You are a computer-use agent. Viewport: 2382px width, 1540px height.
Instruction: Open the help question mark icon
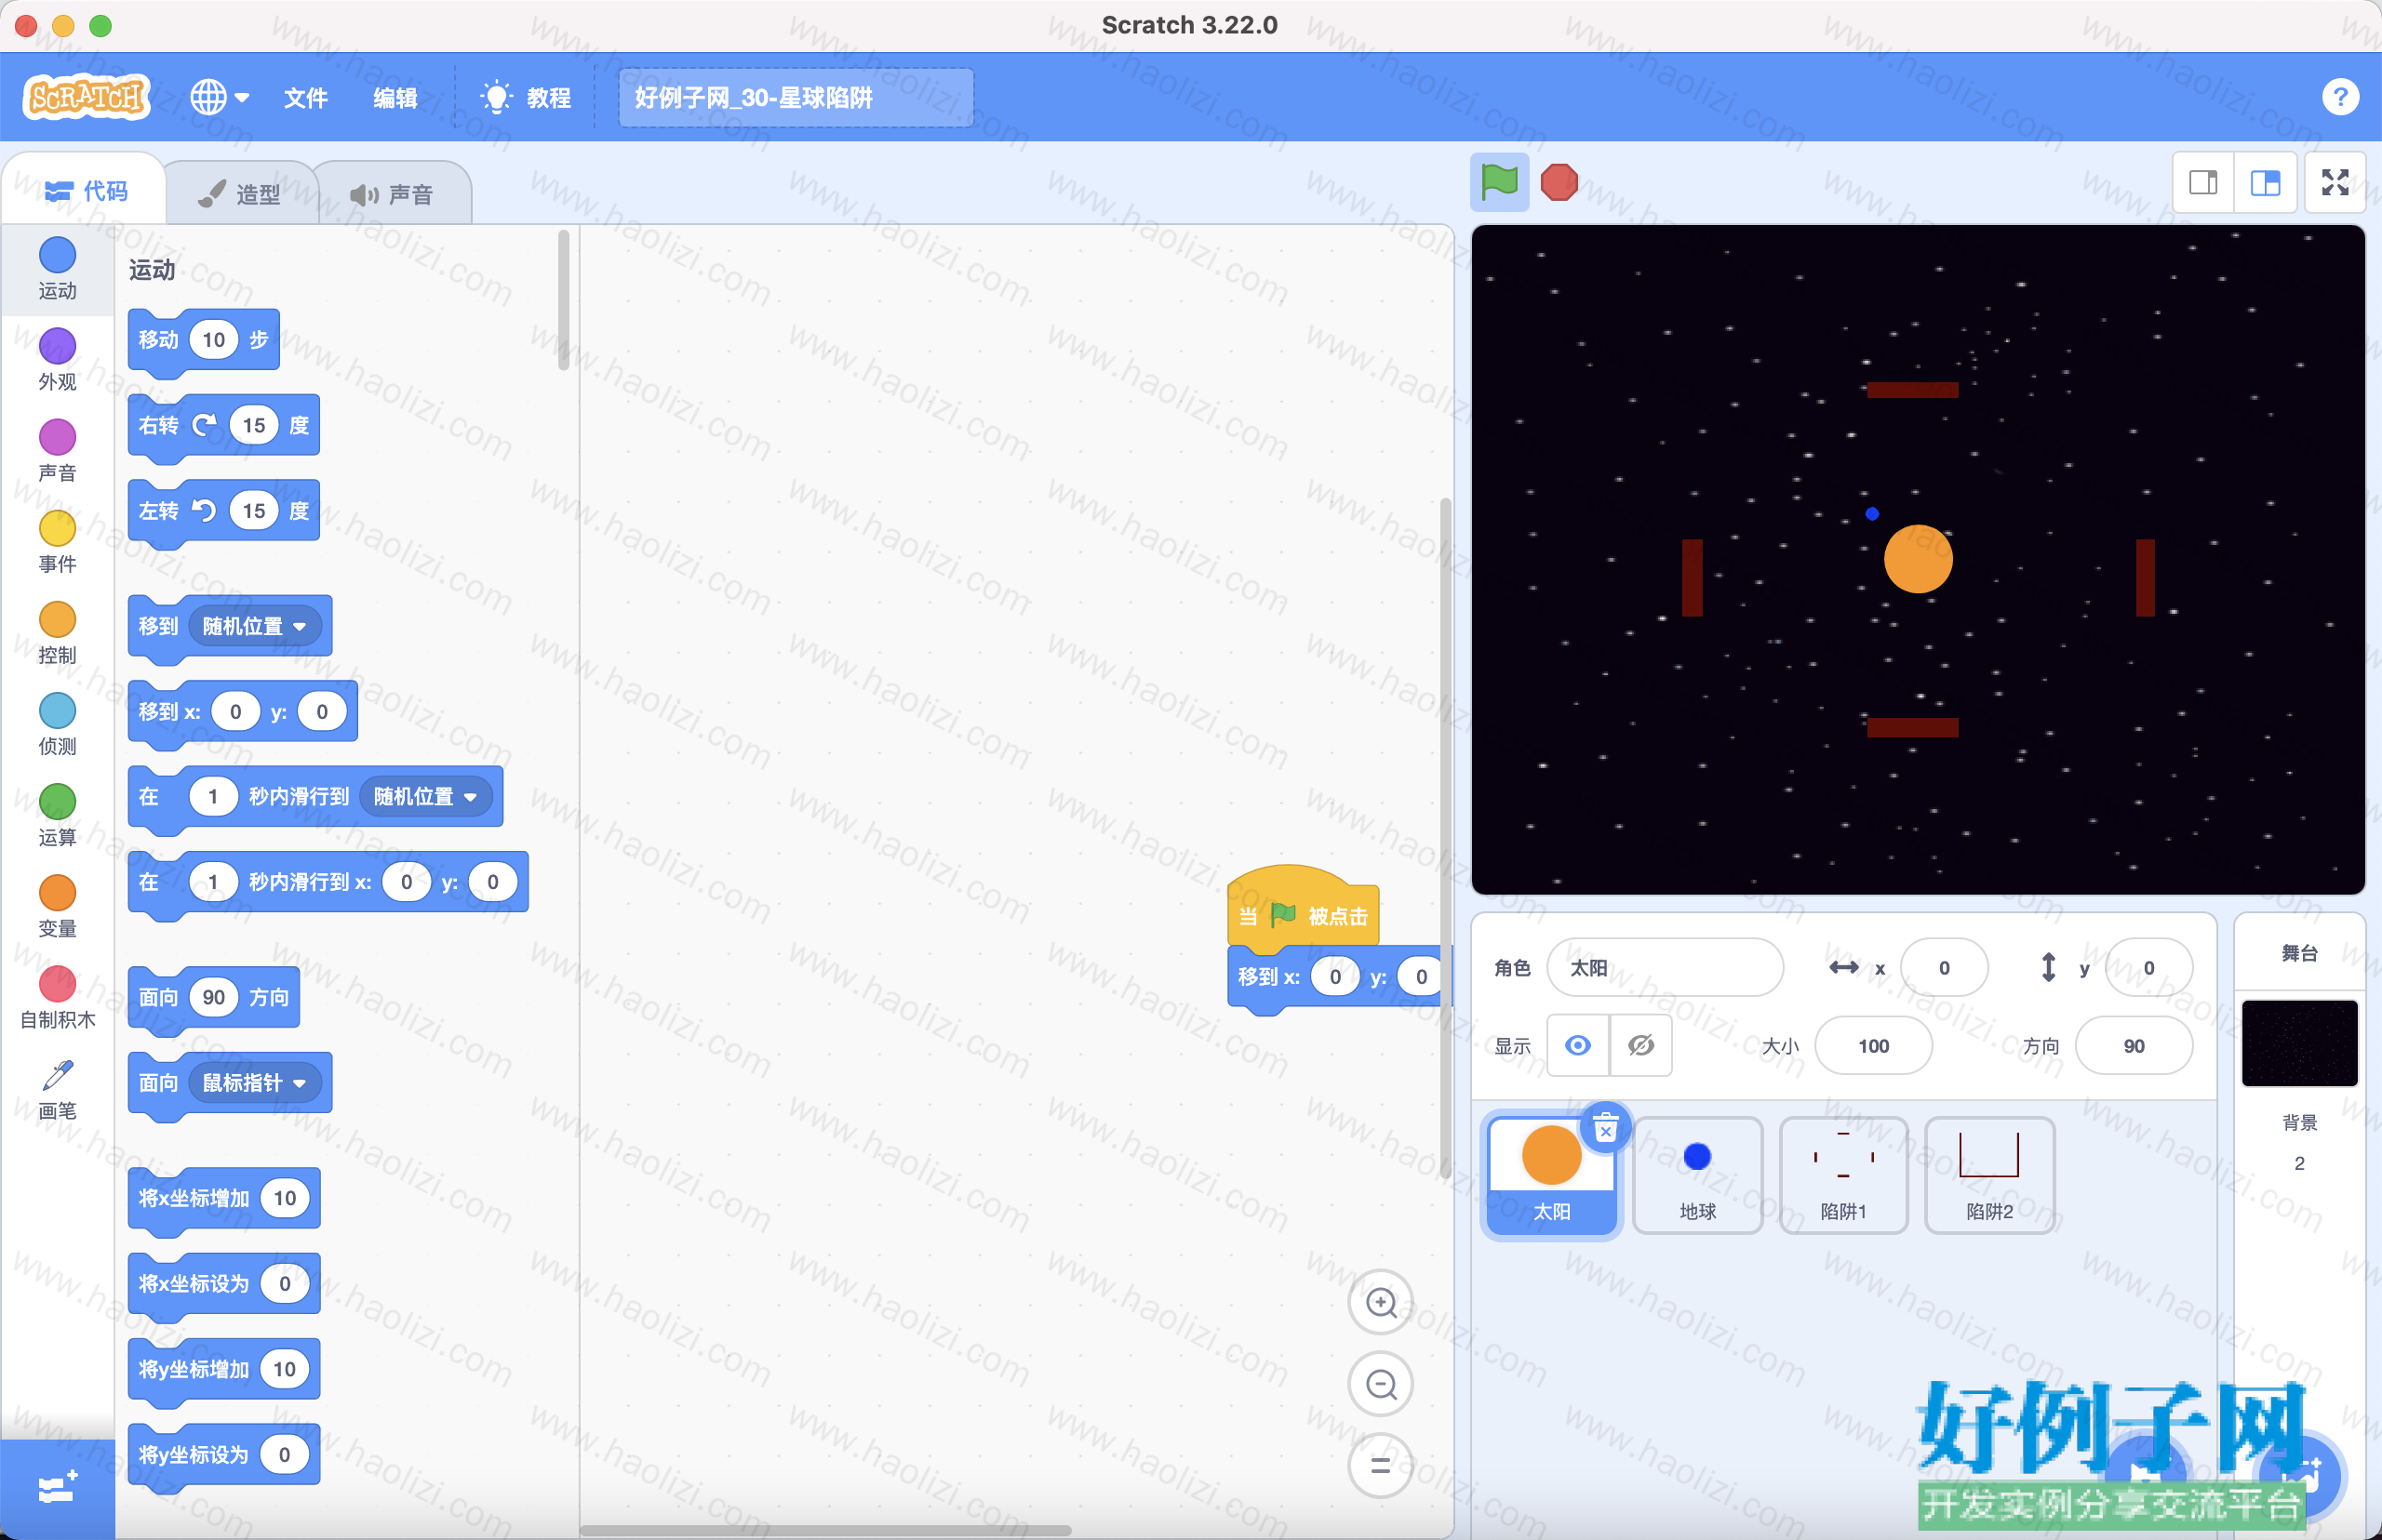tap(2339, 97)
